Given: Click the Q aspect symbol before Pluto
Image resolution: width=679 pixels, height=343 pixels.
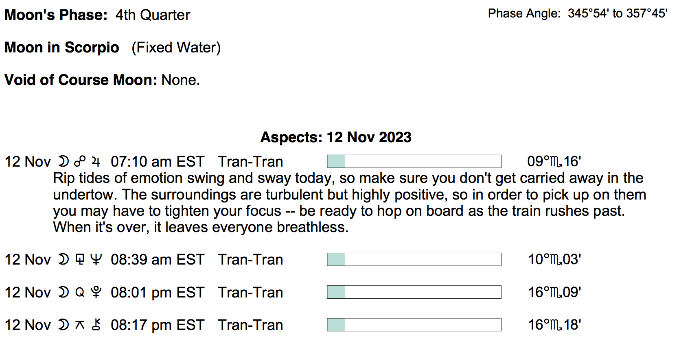Looking at the screenshot, I should click(80, 292).
